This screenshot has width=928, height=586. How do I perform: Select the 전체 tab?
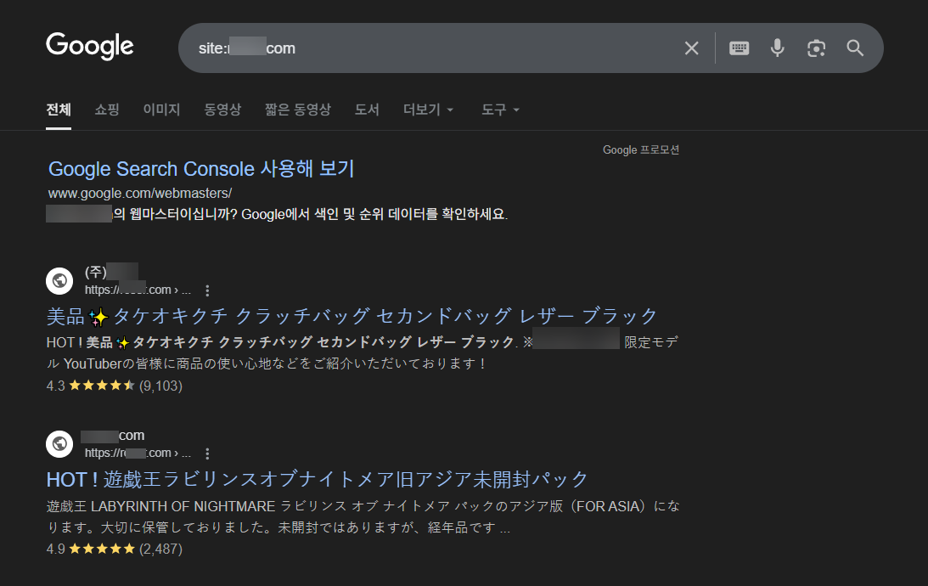pyautogui.click(x=59, y=110)
